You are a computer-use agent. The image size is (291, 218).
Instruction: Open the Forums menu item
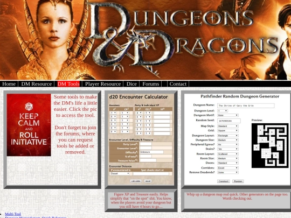[151, 84]
